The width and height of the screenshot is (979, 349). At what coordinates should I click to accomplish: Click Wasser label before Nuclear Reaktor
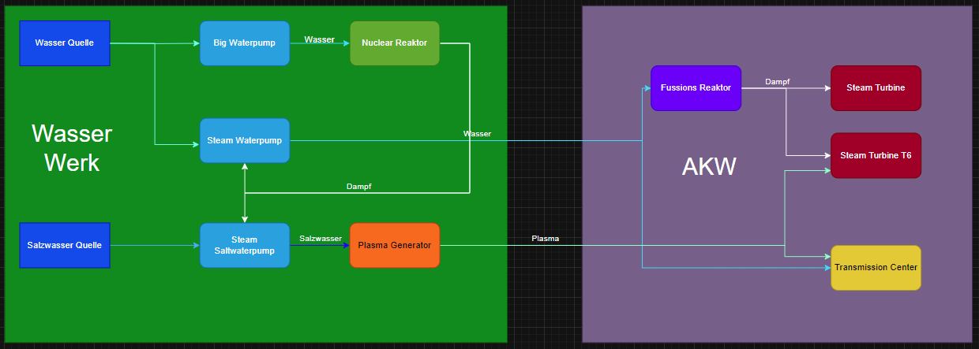tap(319, 39)
